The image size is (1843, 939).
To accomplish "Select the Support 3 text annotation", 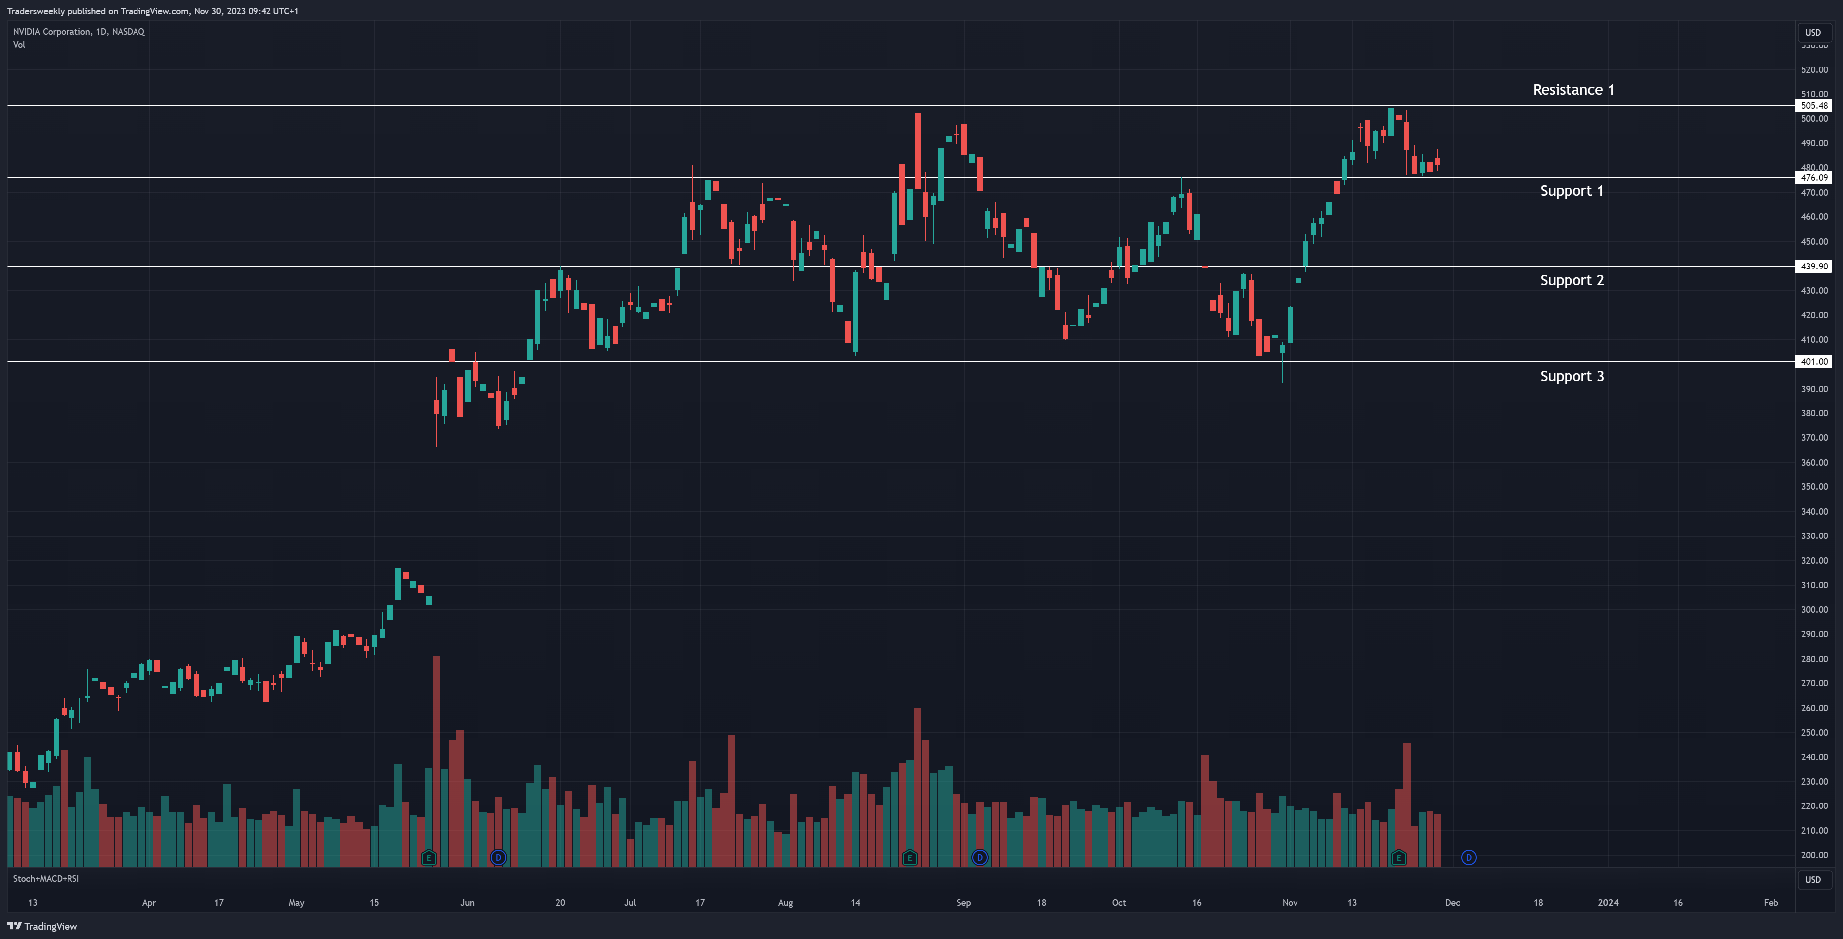I will tap(1572, 376).
